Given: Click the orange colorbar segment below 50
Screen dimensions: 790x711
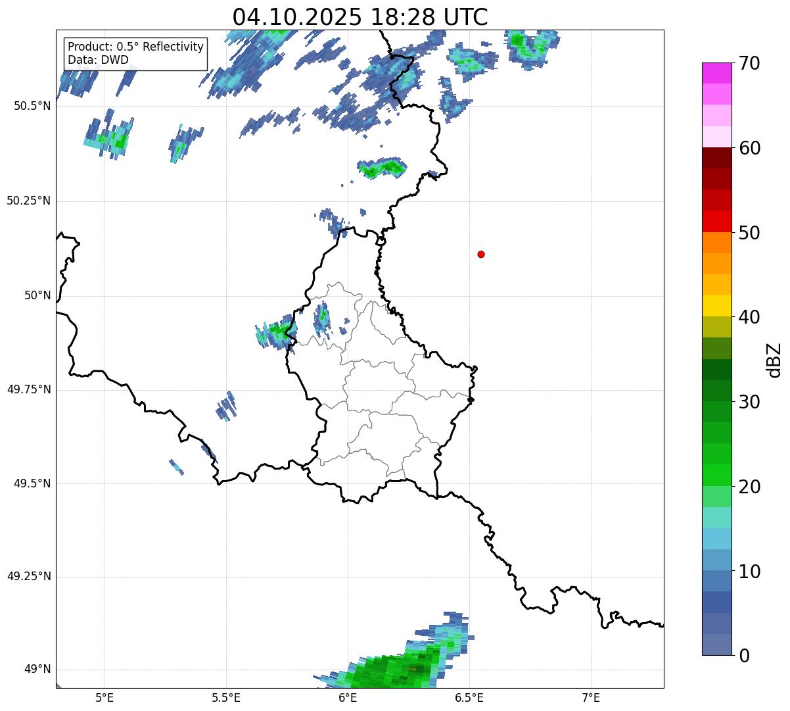Looking at the screenshot, I should pyautogui.click(x=717, y=243).
